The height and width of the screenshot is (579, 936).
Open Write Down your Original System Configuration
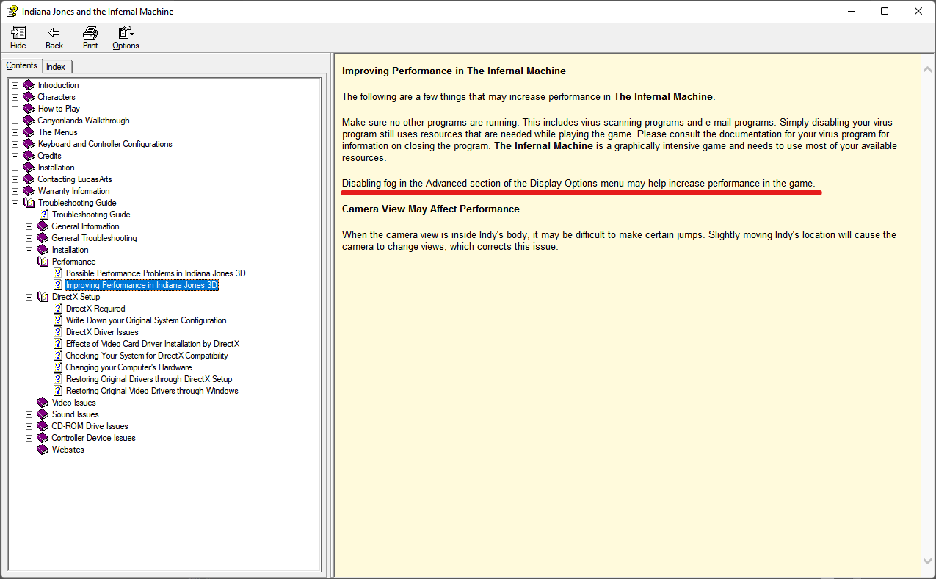tap(146, 320)
